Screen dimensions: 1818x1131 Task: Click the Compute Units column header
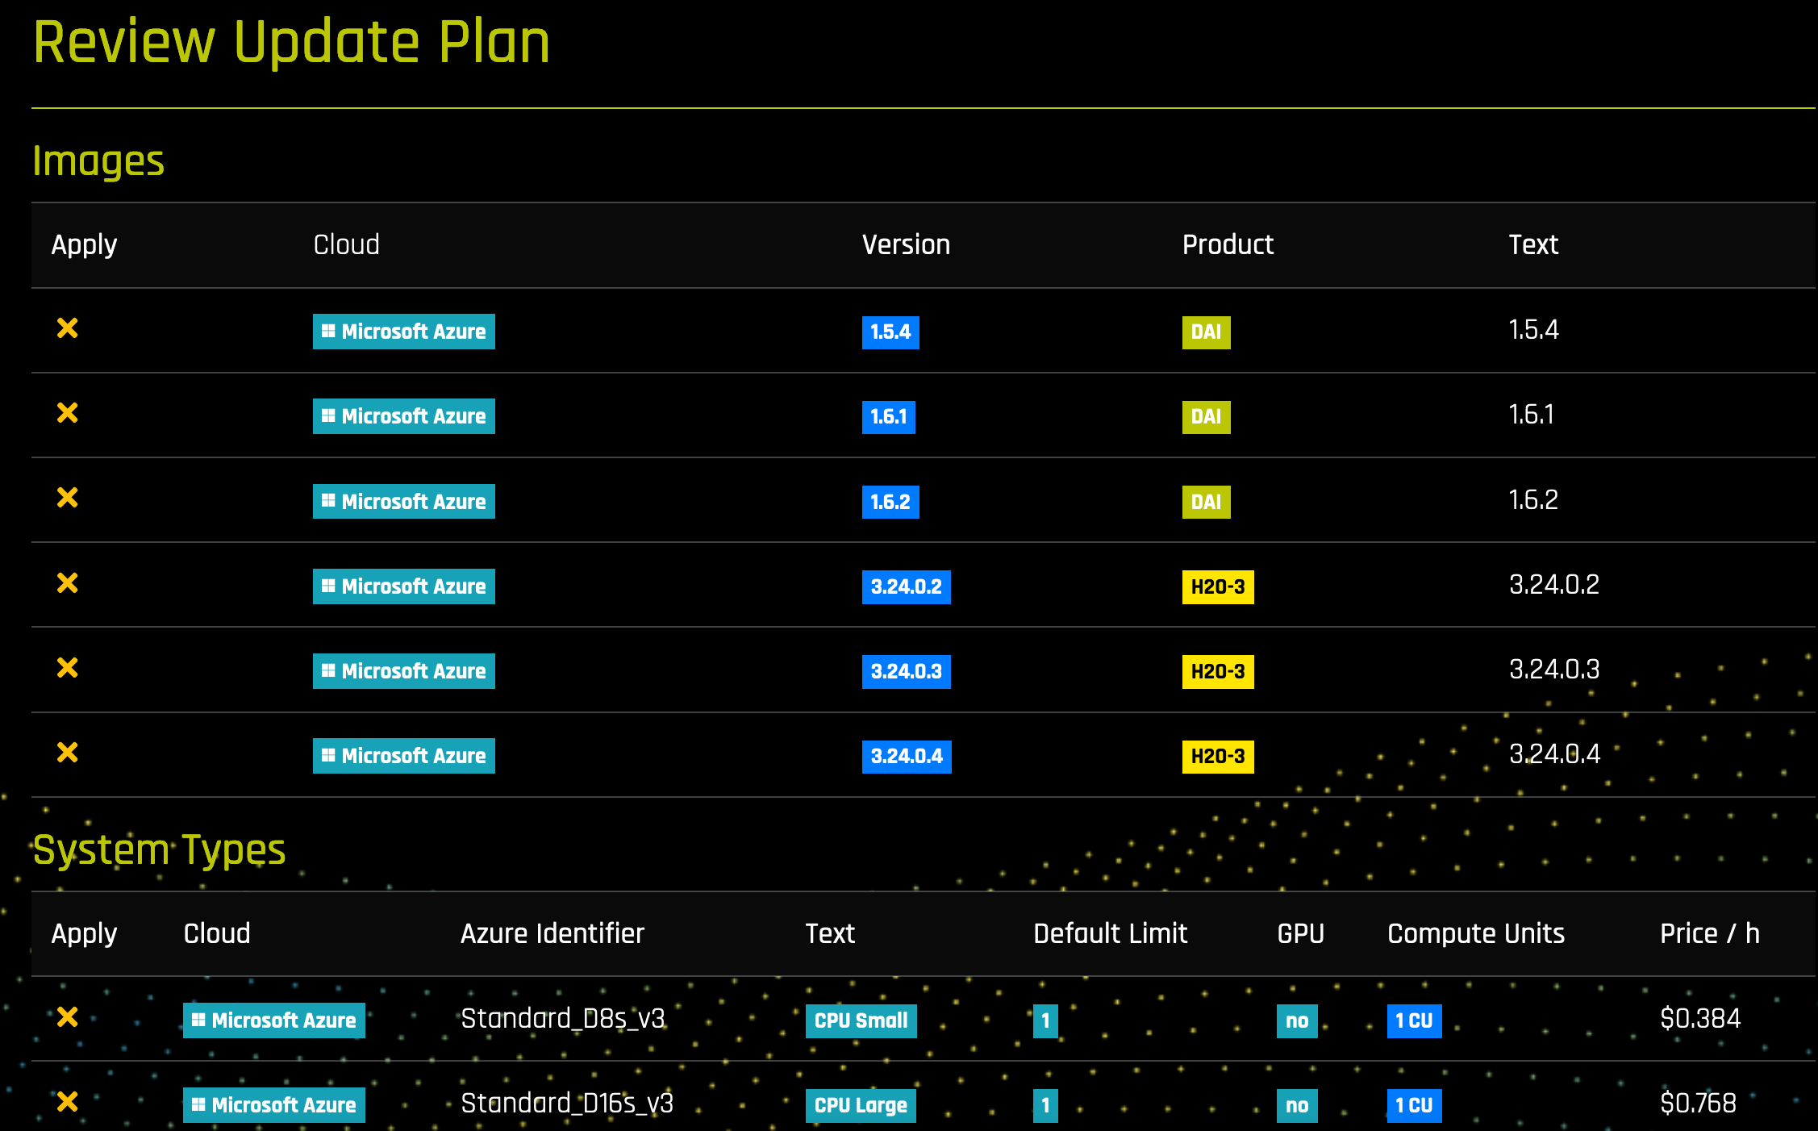click(x=1476, y=934)
